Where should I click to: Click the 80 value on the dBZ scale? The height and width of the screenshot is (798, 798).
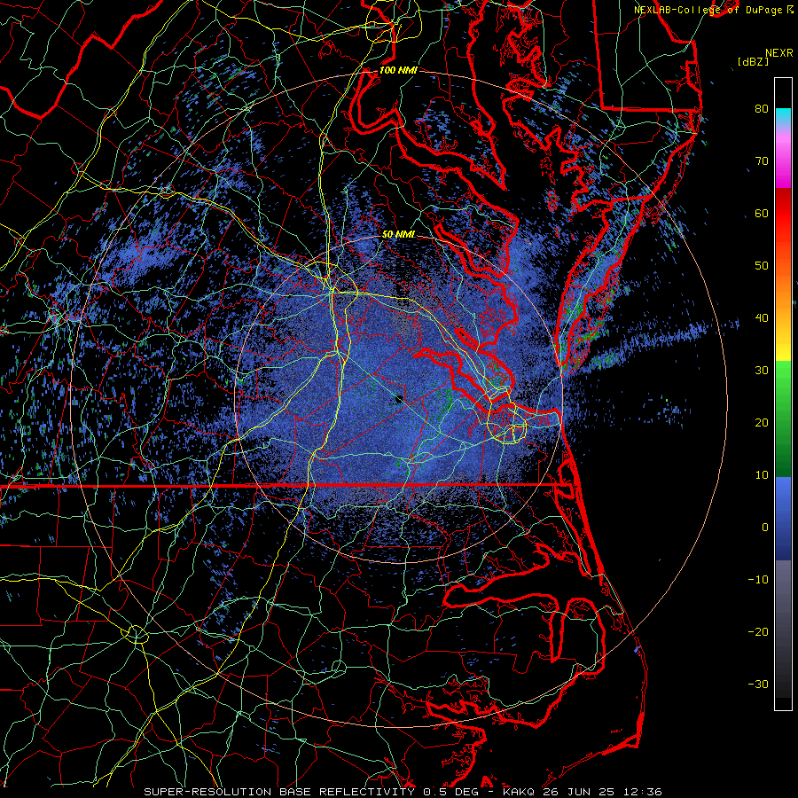coord(762,109)
